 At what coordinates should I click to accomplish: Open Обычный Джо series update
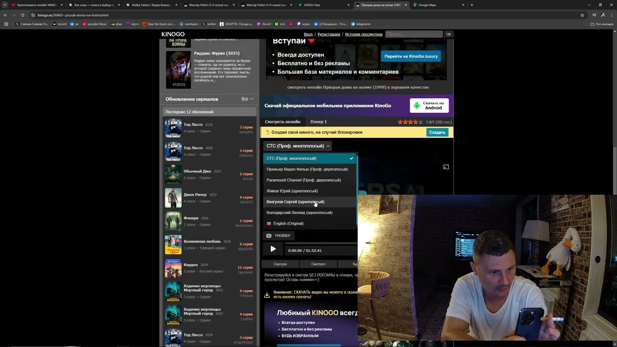click(210, 174)
